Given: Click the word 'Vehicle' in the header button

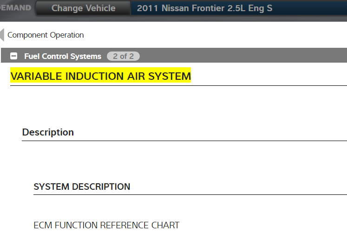Looking at the screenshot, I should click(98, 8).
